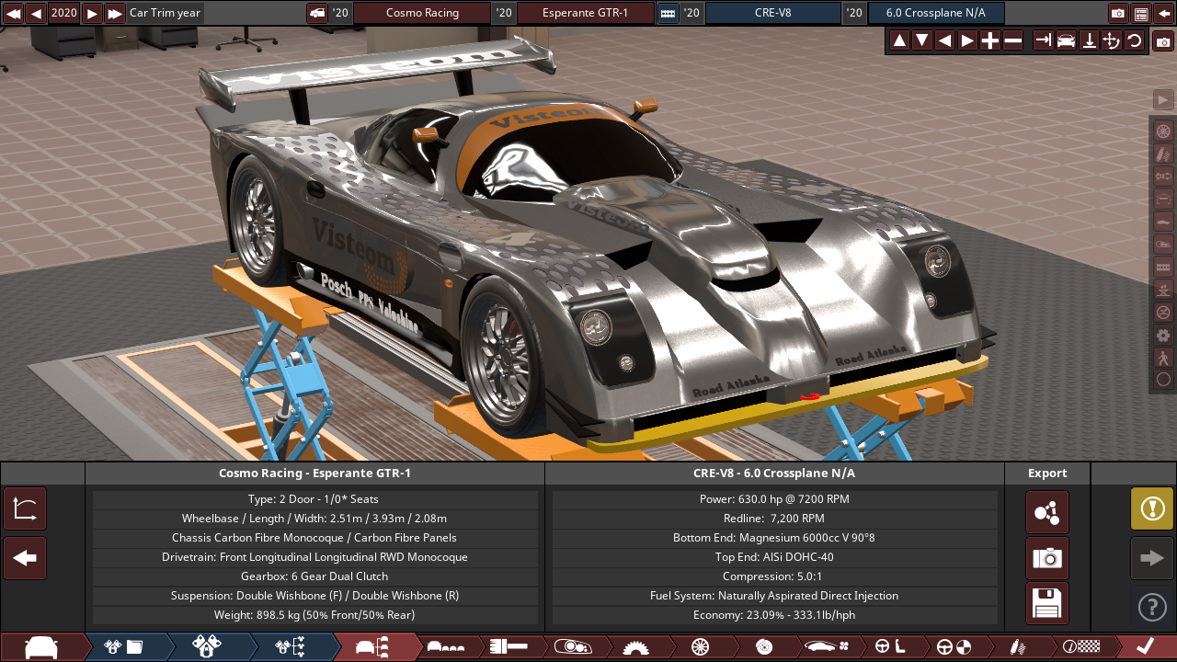
Task: Zoom out with the minus button
Action: click(1012, 40)
